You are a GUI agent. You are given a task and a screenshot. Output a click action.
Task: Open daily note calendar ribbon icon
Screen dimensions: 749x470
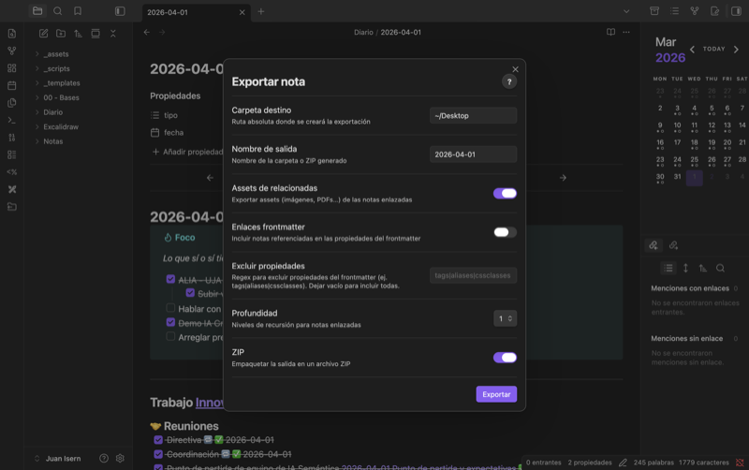coord(12,85)
